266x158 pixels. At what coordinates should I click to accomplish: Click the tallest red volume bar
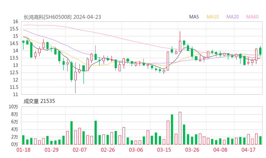click(x=180, y=128)
